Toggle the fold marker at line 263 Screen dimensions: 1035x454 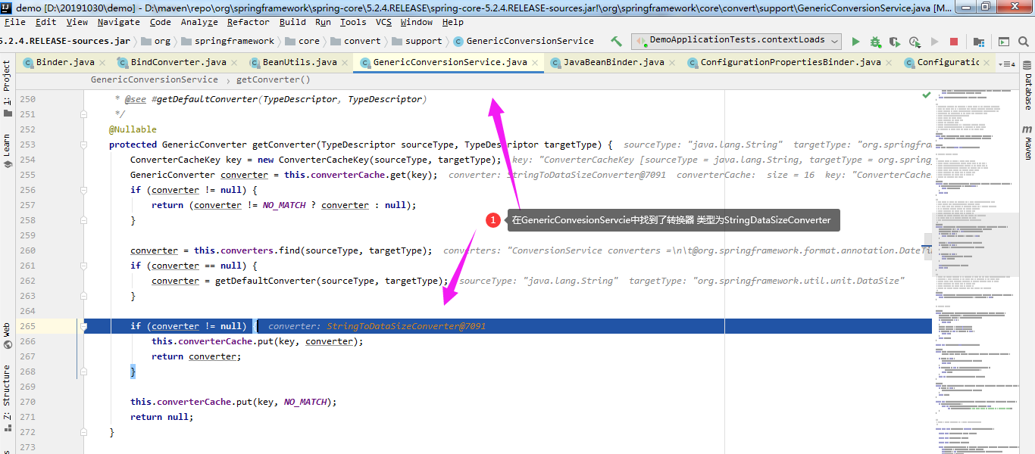click(85, 296)
